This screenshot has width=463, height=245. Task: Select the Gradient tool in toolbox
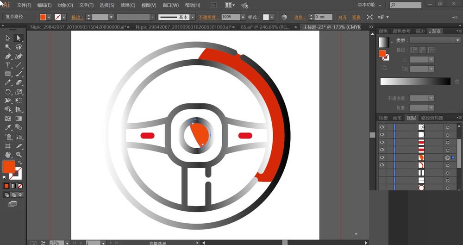pos(19,119)
